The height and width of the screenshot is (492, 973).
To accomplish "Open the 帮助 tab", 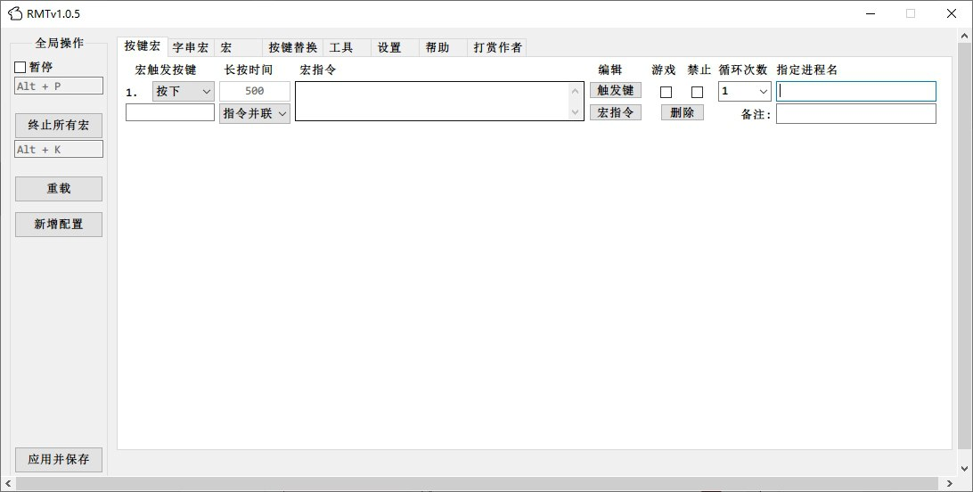I will pos(443,48).
